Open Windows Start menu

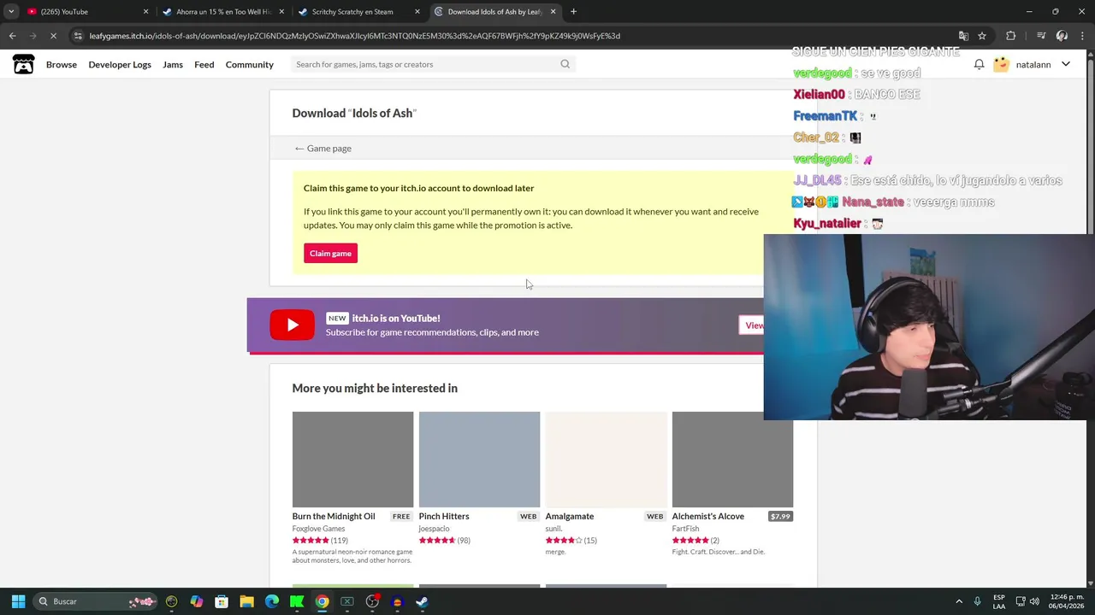pos(18,601)
